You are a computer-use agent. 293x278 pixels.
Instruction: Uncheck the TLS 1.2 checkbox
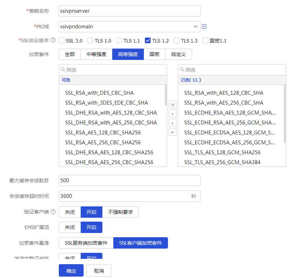point(148,41)
